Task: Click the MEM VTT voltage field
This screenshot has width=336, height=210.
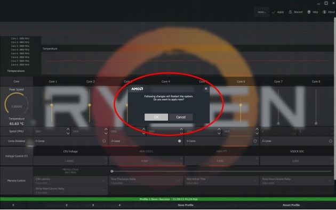Action: 221,161
